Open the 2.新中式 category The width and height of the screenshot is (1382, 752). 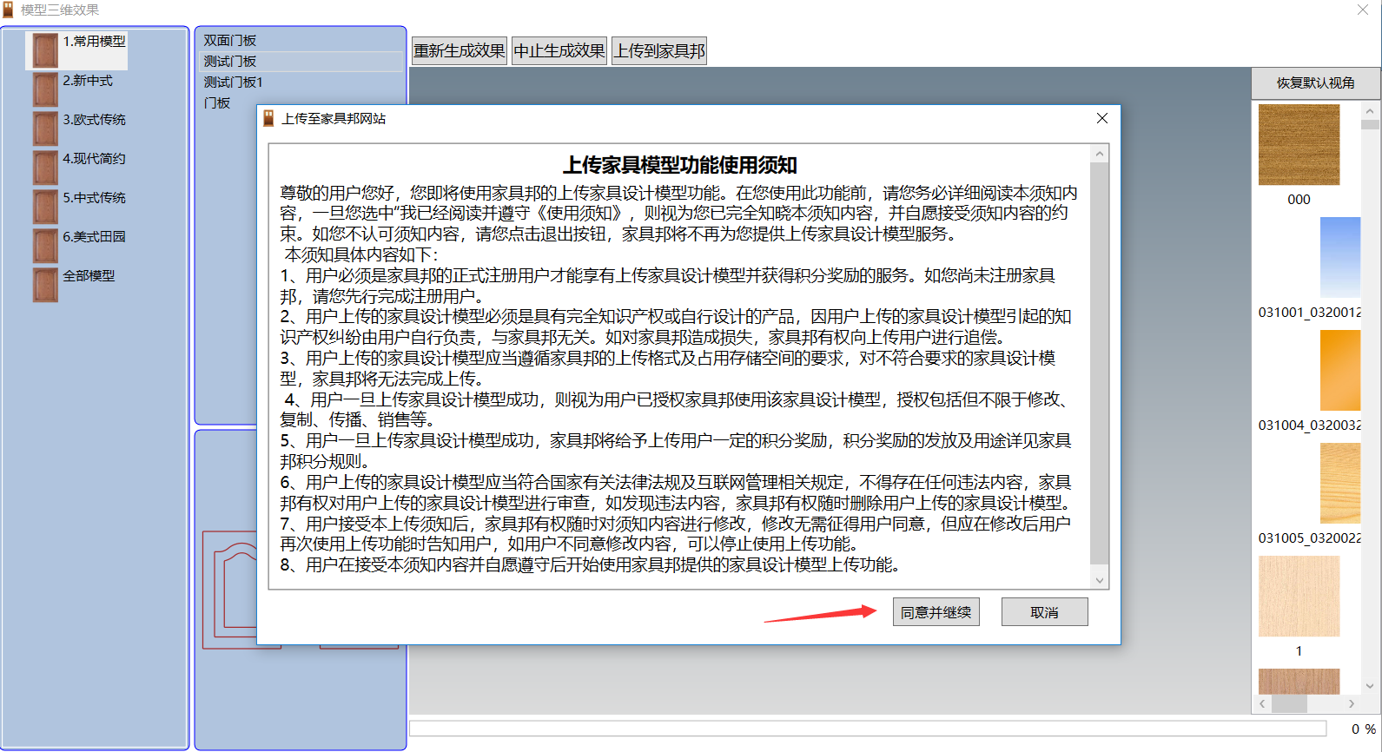point(88,80)
